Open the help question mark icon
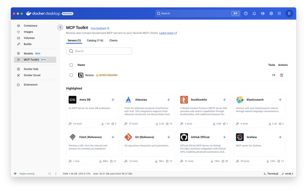 click(x=246, y=13)
